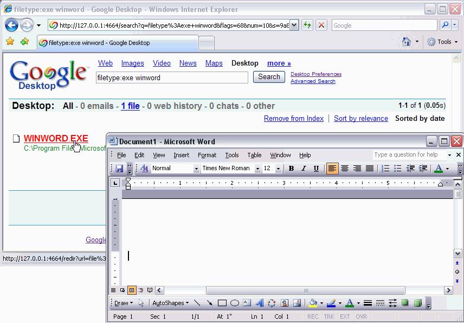Switch to Normal View in Word
Screen dimensions: 464x323
pos(113,290)
